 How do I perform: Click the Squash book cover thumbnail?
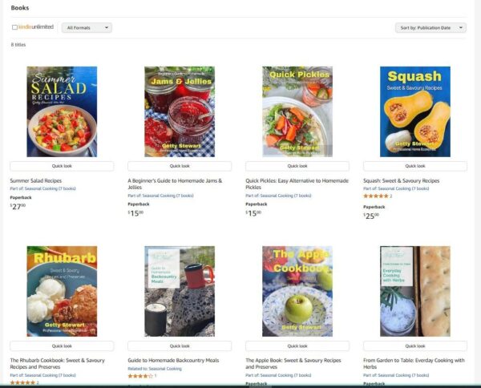[x=415, y=111]
